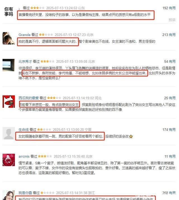Vote 有用 on 西瓜我的最爱's review (25)
This screenshot has height=200, width=179.
click(172, 98)
